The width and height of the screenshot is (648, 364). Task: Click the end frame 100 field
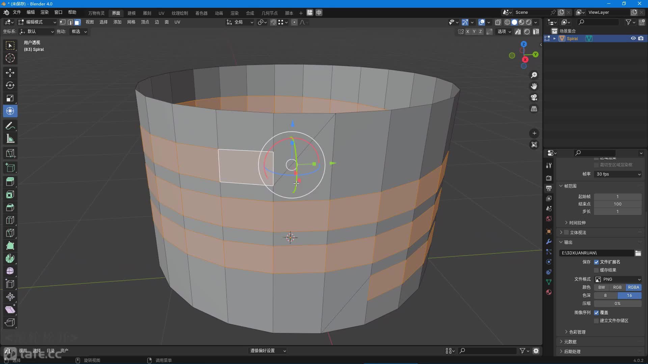pos(618,204)
